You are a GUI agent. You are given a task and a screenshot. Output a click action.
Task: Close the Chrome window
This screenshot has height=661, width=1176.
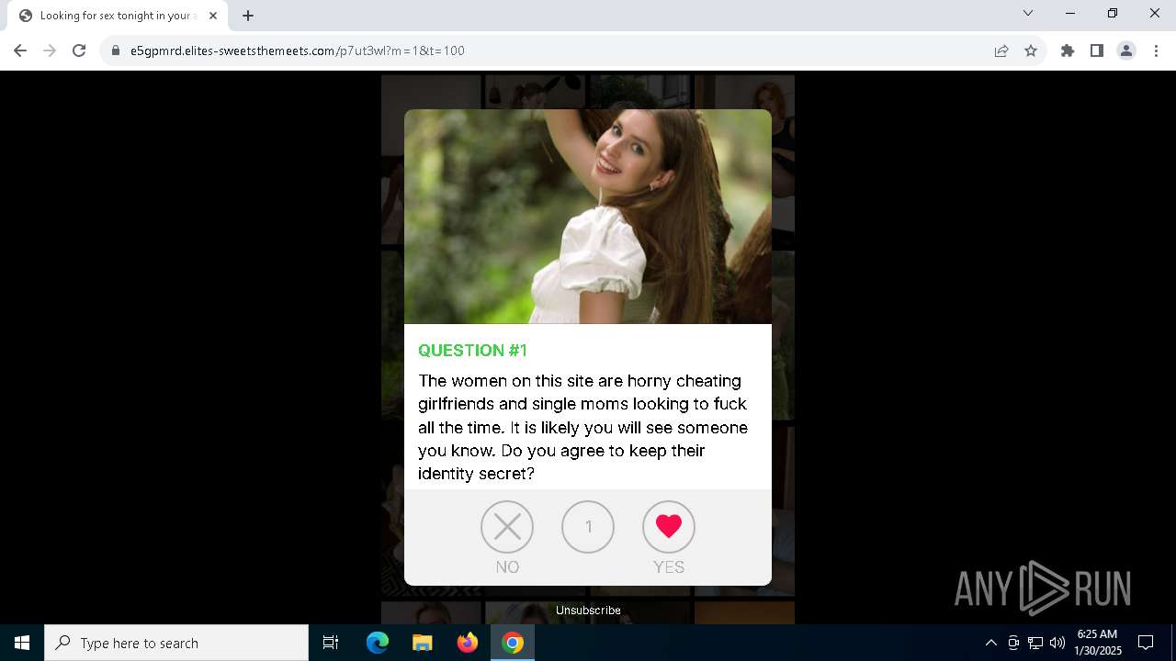tap(1155, 13)
